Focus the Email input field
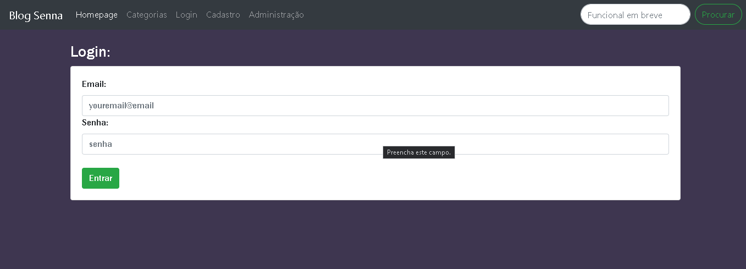This screenshot has height=269, width=746. coord(375,106)
